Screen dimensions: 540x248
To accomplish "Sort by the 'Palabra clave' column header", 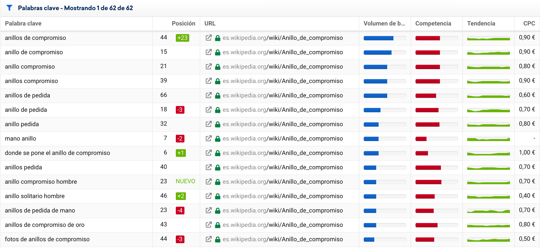I will 23,23.
